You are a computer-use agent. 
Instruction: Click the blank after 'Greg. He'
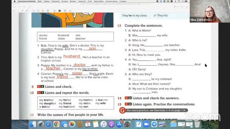[x=154, y=45]
